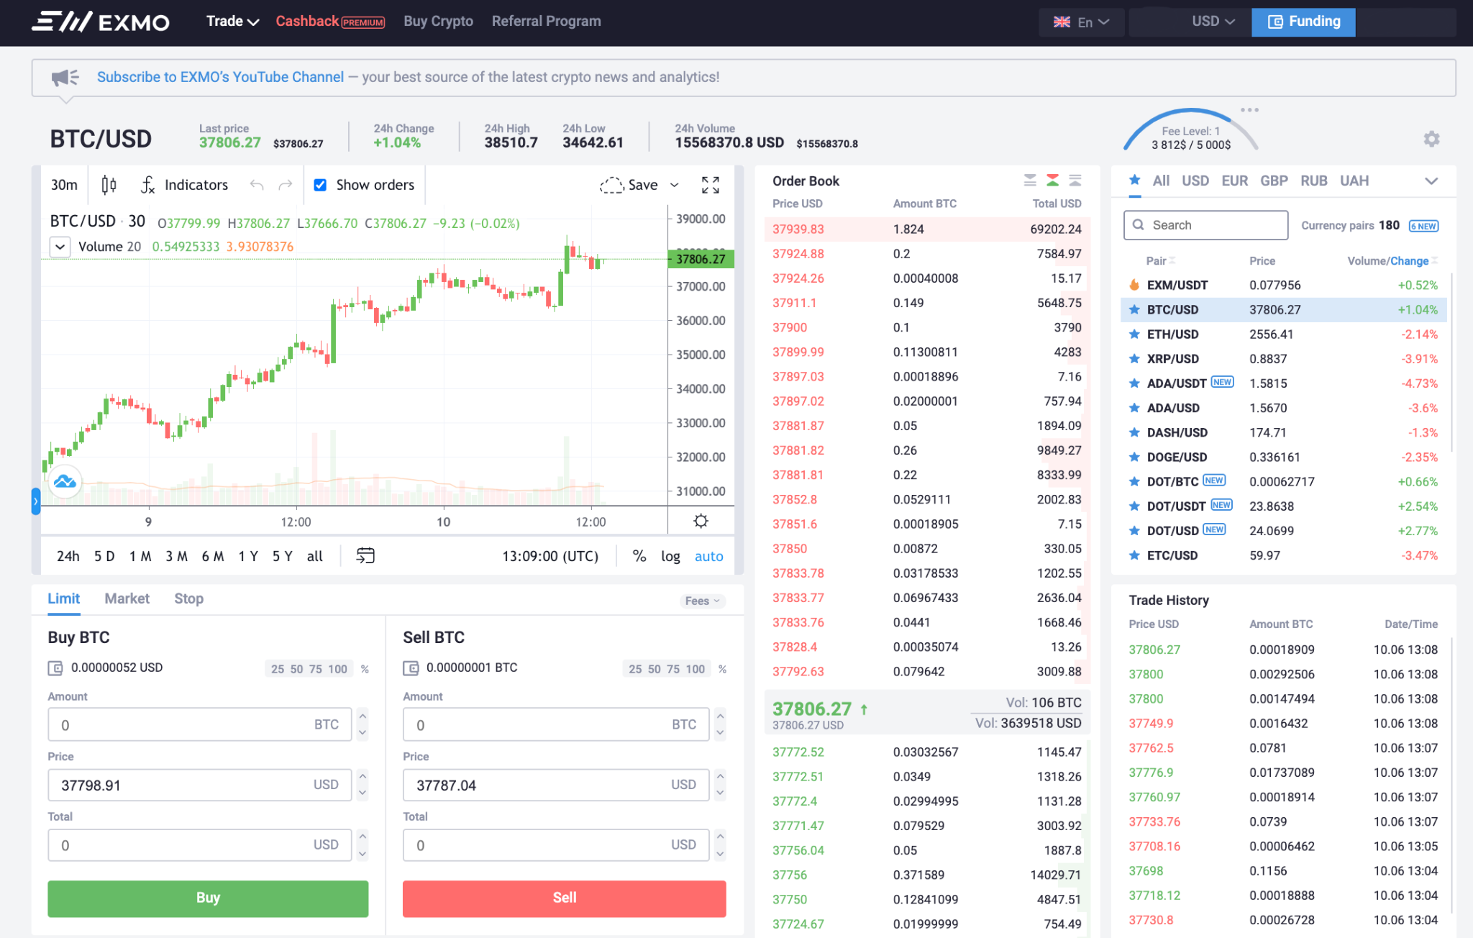The width and height of the screenshot is (1473, 938).
Task: Expand the Save chart dropdown arrow
Action: (x=675, y=185)
